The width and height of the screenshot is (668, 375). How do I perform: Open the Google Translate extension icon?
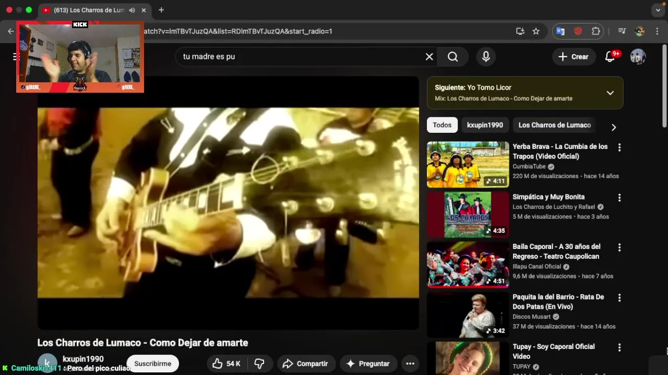click(x=560, y=31)
